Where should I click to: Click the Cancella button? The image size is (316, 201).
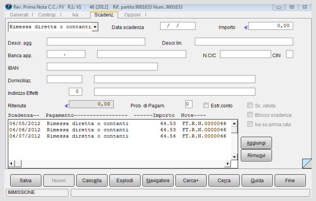click(92, 181)
